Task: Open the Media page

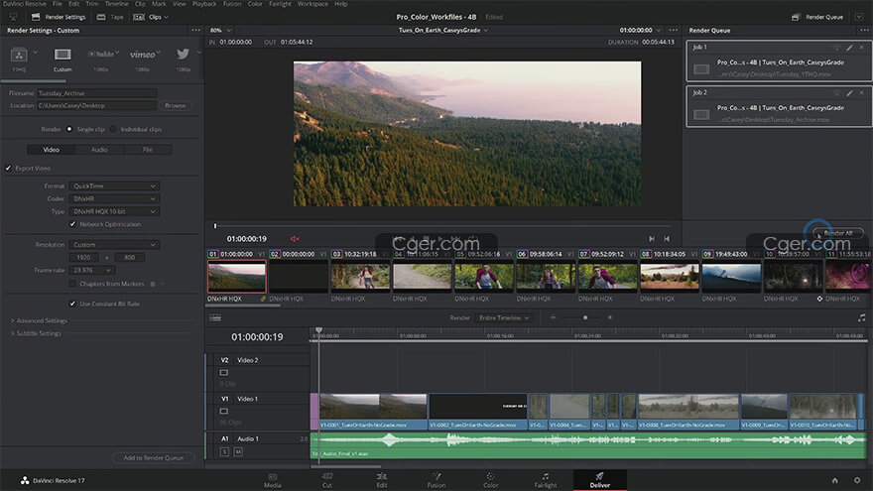Action: coord(272,480)
